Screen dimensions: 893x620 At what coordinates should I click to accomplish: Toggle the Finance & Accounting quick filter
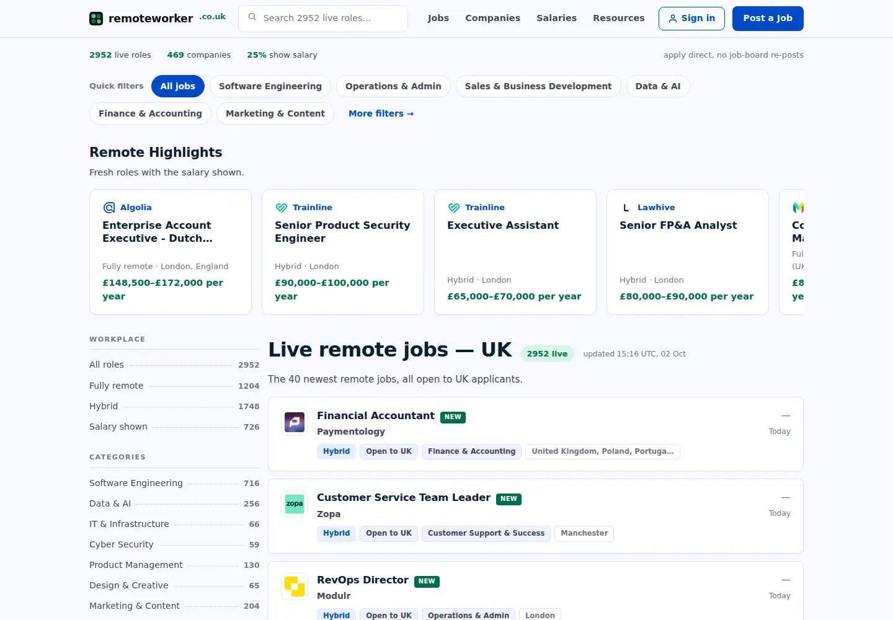pyautogui.click(x=150, y=113)
